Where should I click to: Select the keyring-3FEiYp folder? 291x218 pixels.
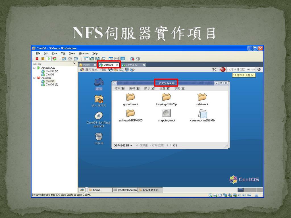[x=167, y=100]
